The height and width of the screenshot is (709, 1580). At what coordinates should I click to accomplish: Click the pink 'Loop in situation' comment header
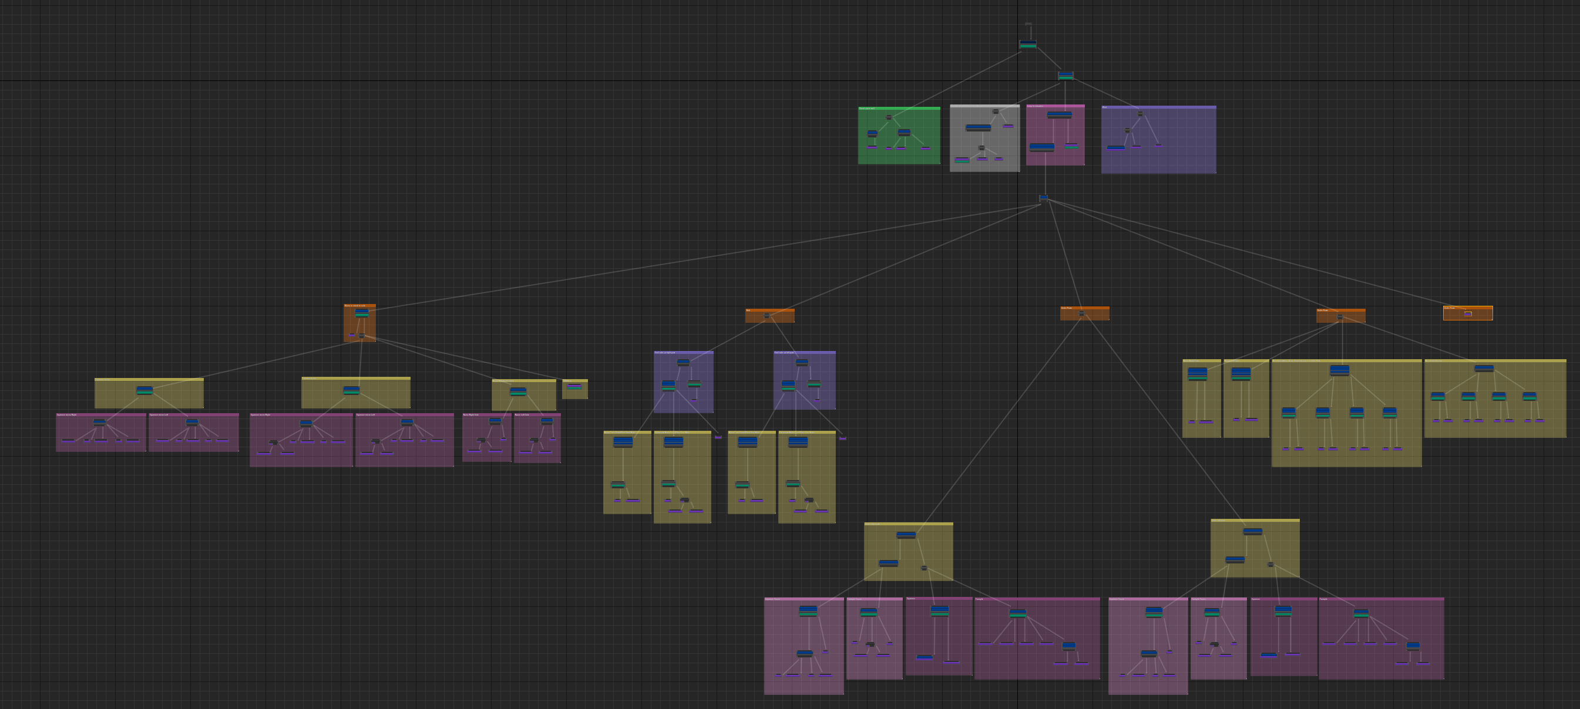tap(1055, 106)
